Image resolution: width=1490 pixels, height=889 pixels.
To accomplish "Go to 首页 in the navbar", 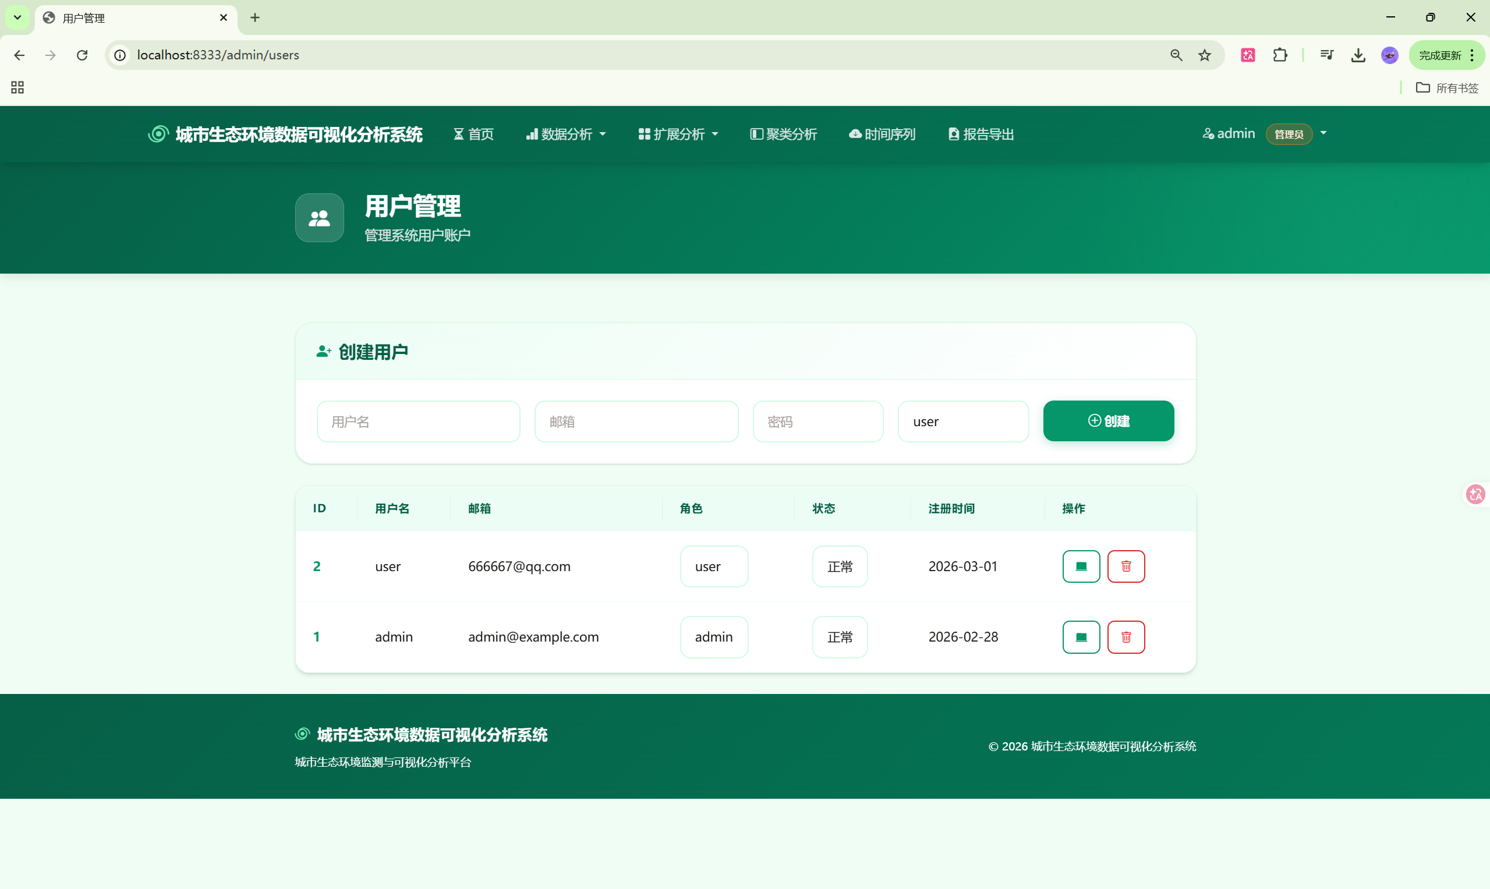I will point(473,134).
